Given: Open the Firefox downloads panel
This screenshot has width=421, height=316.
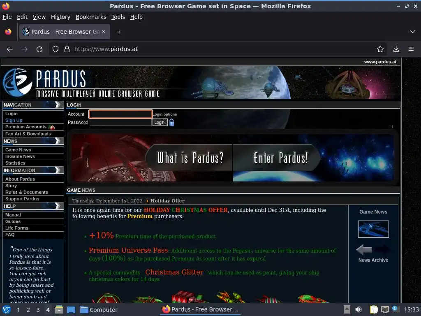Looking at the screenshot, I should [x=396, y=49].
